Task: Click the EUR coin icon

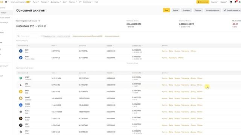Action: tap(21, 51)
